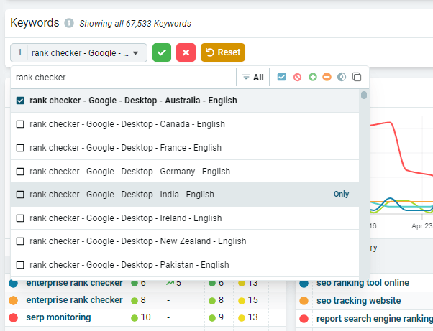Click the keyword search input field
The width and height of the screenshot is (433, 331).
[124, 78]
